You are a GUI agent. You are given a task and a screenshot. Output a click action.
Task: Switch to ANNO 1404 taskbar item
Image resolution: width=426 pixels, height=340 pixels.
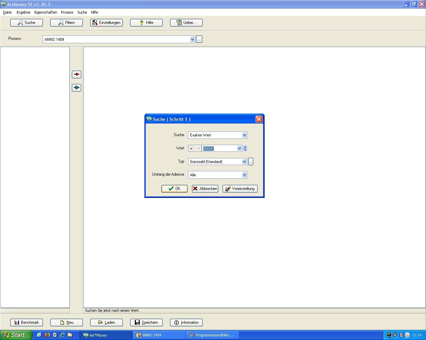click(159, 335)
